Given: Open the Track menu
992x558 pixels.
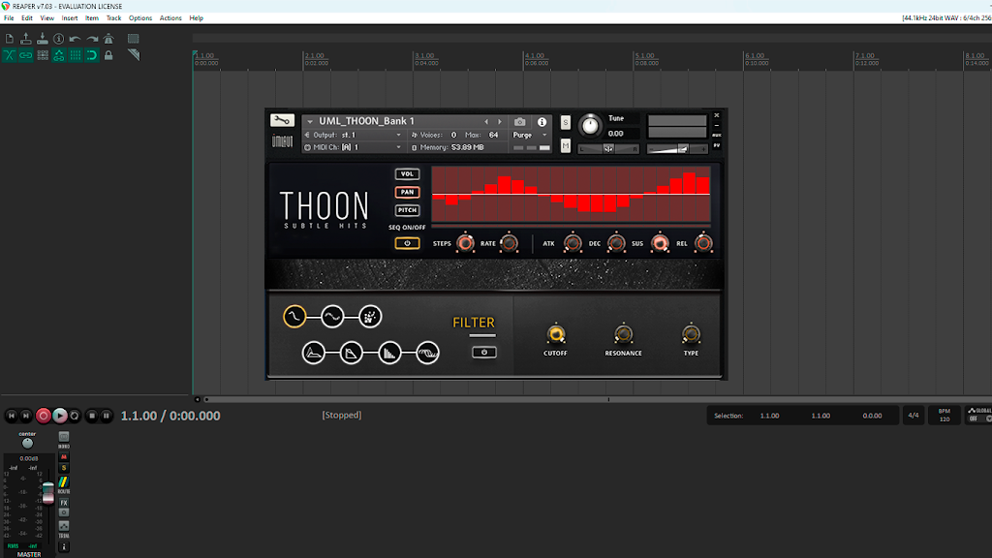Looking at the screenshot, I should click(114, 18).
